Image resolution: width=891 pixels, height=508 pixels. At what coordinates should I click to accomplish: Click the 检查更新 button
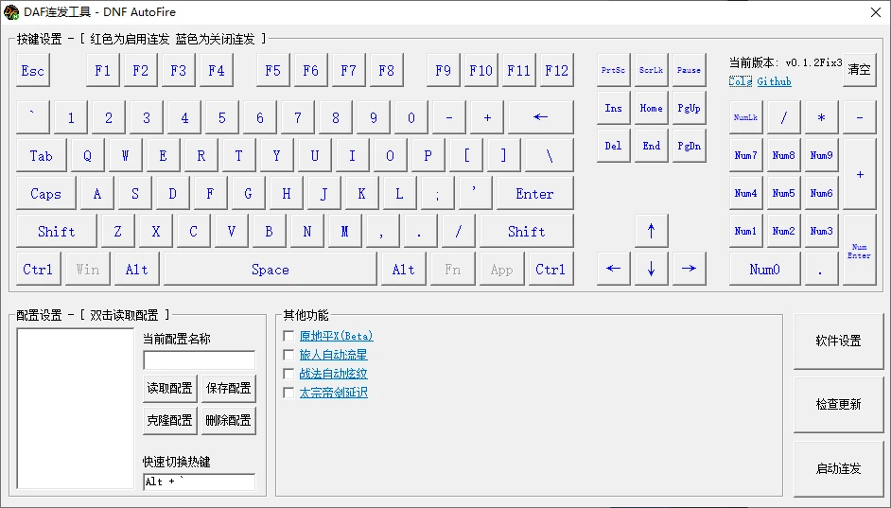838,404
